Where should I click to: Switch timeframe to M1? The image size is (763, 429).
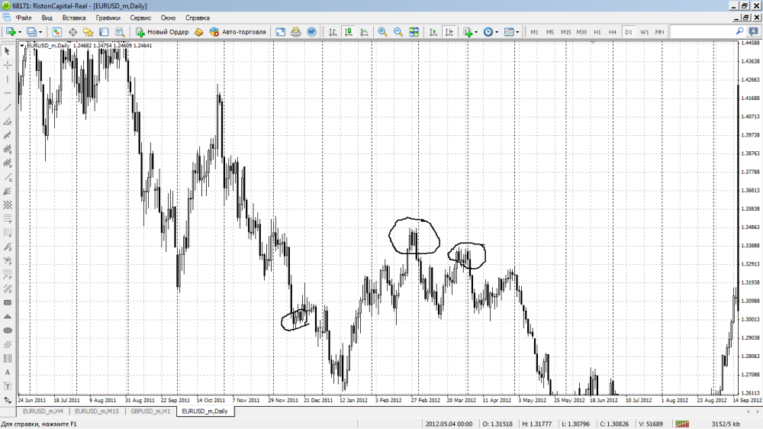(534, 32)
